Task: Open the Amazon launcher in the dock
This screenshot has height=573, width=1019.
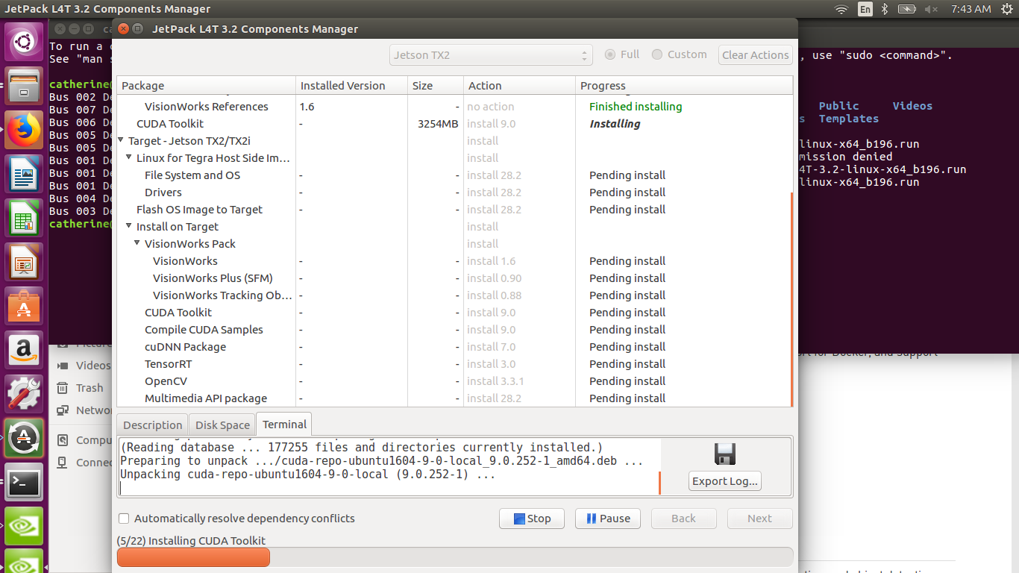Action: (25, 350)
